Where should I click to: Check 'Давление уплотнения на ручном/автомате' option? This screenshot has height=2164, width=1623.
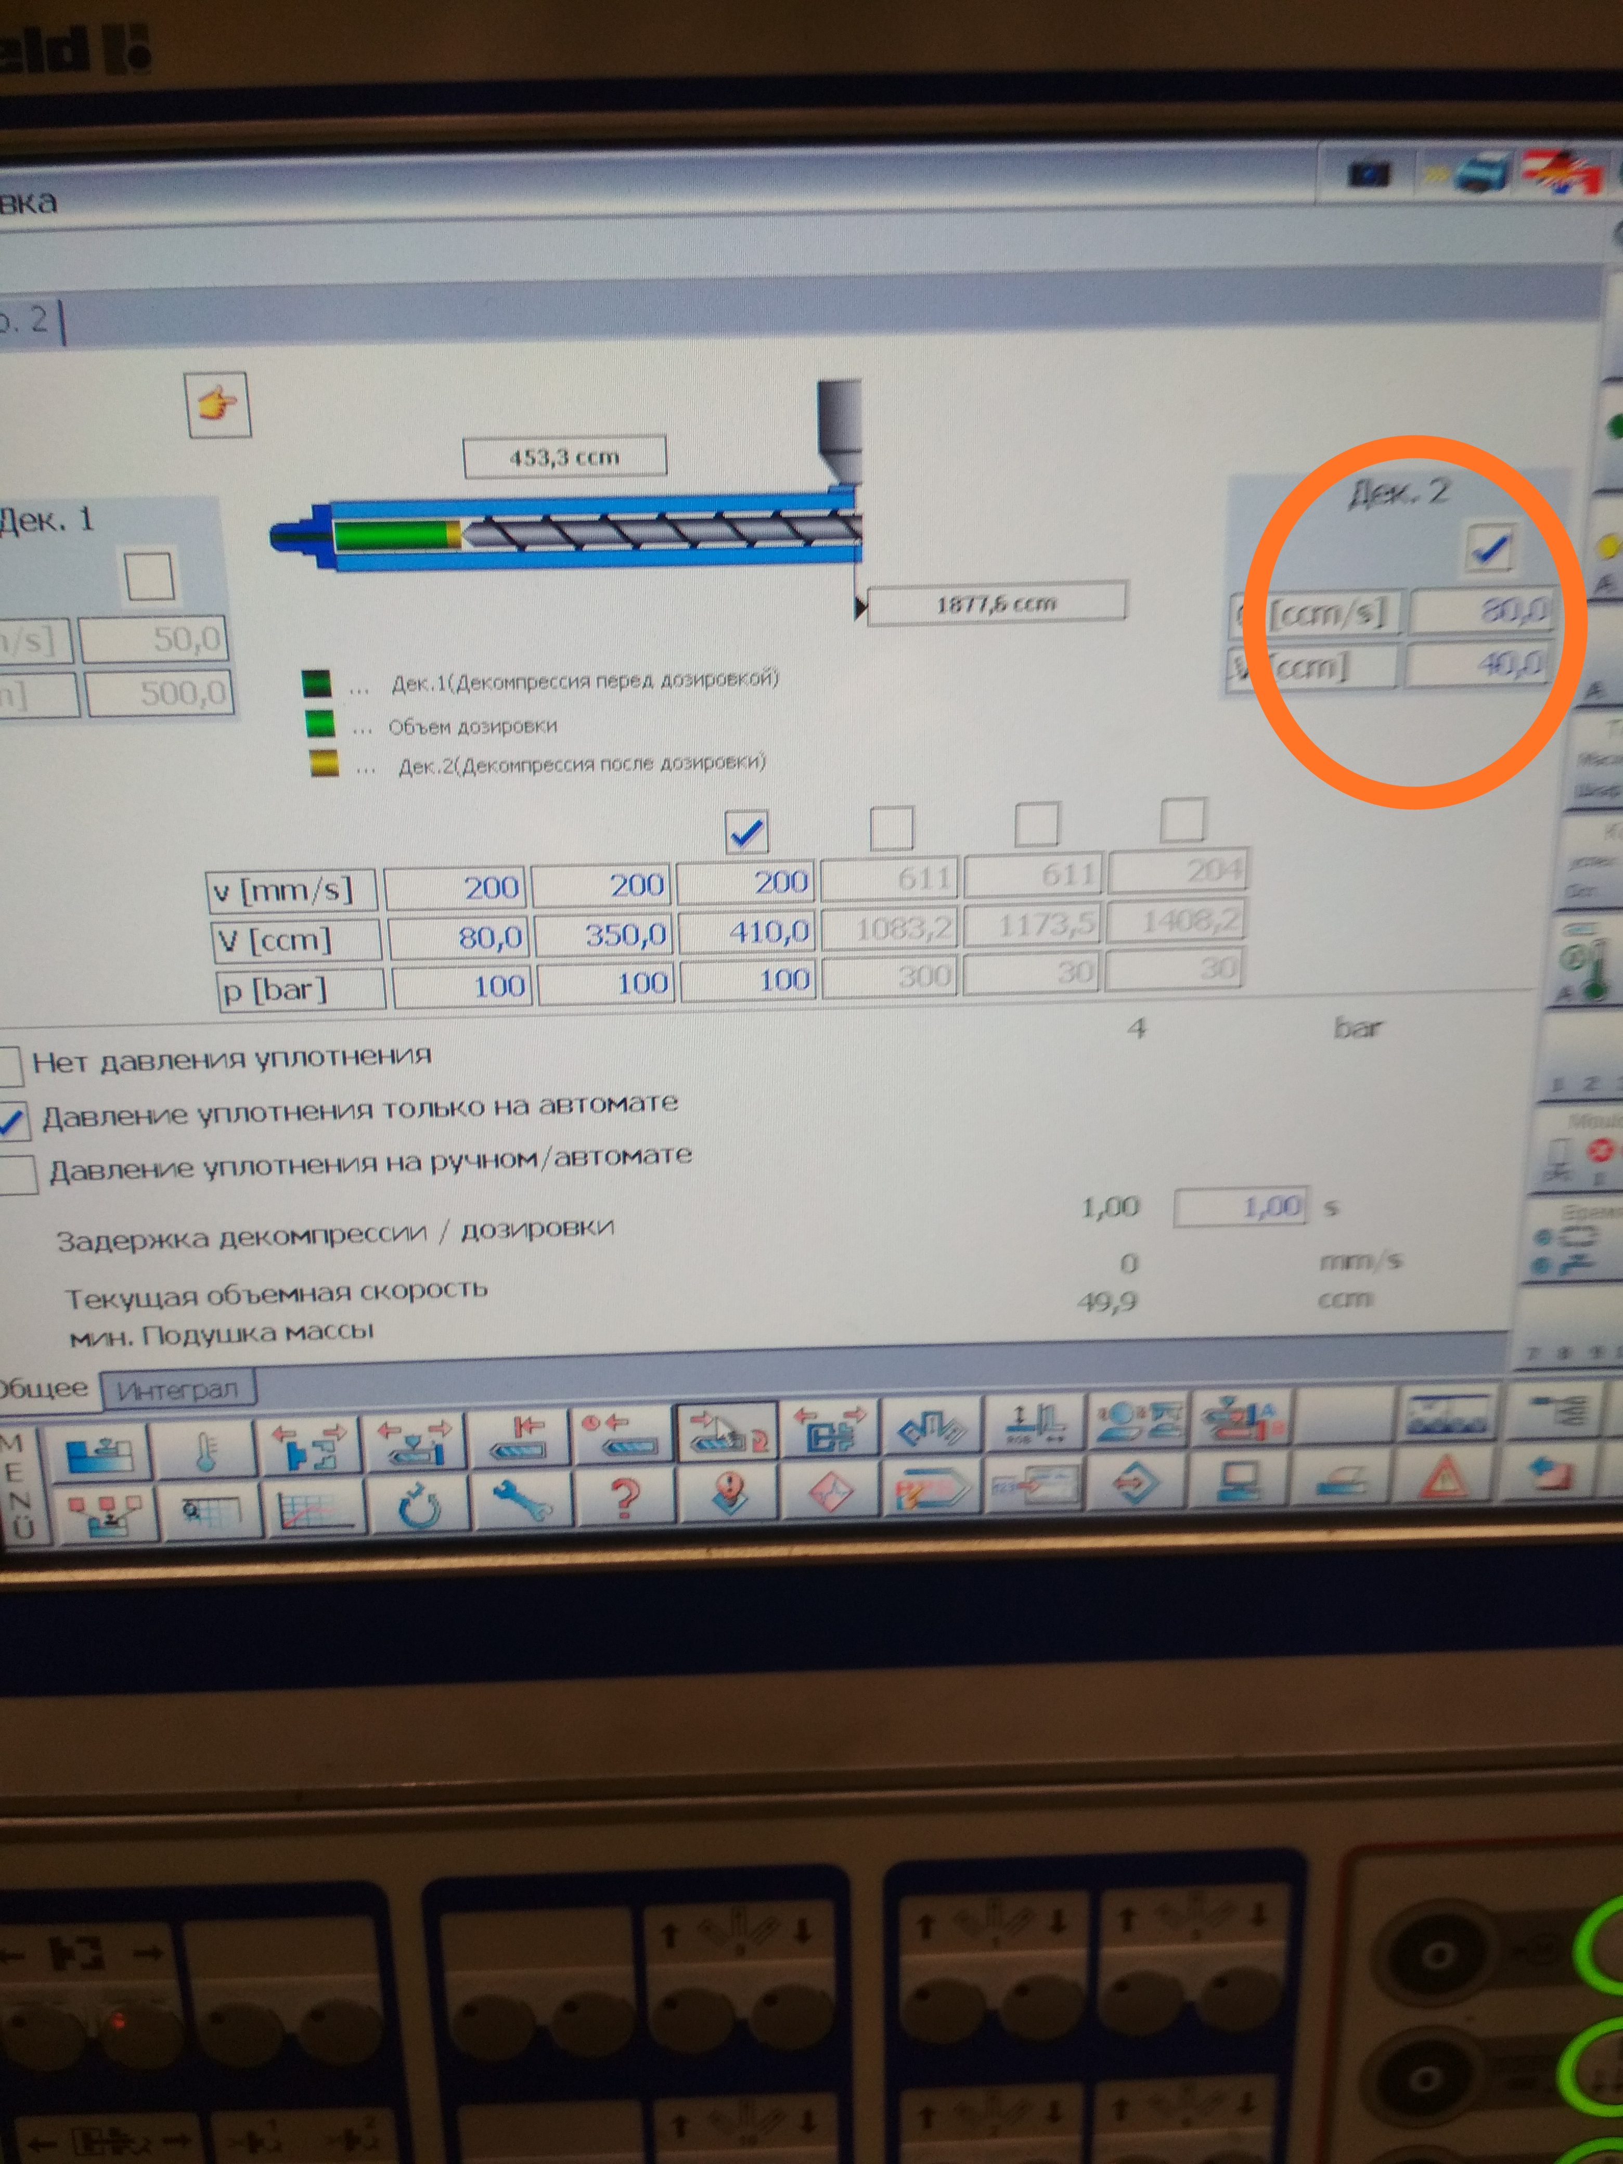point(18,1174)
